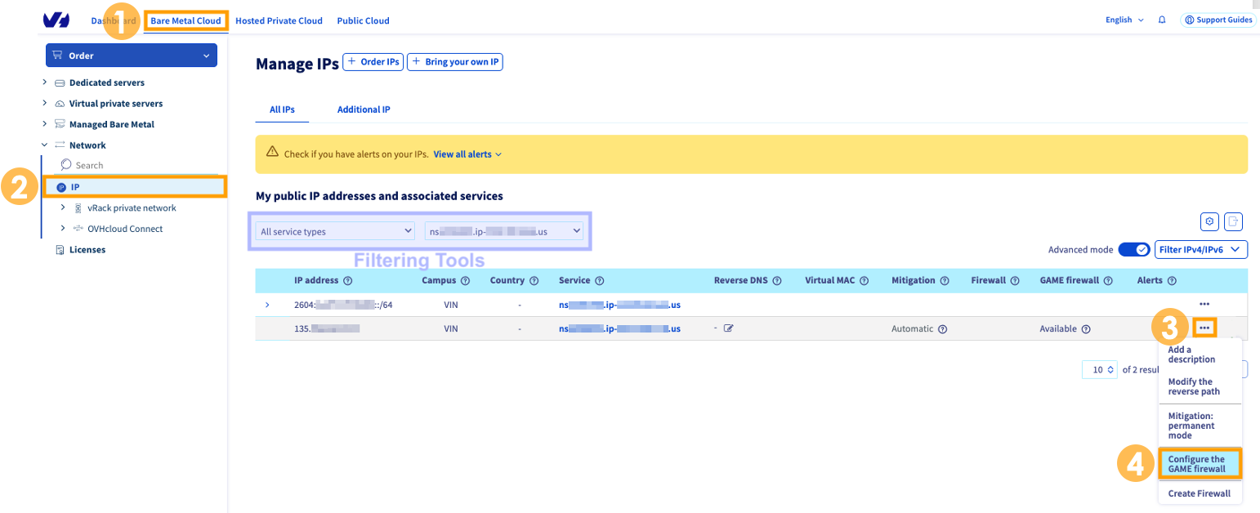This screenshot has width=1260, height=513.
Task: Choose Create Firewall from the menu
Action: [x=1200, y=493]
